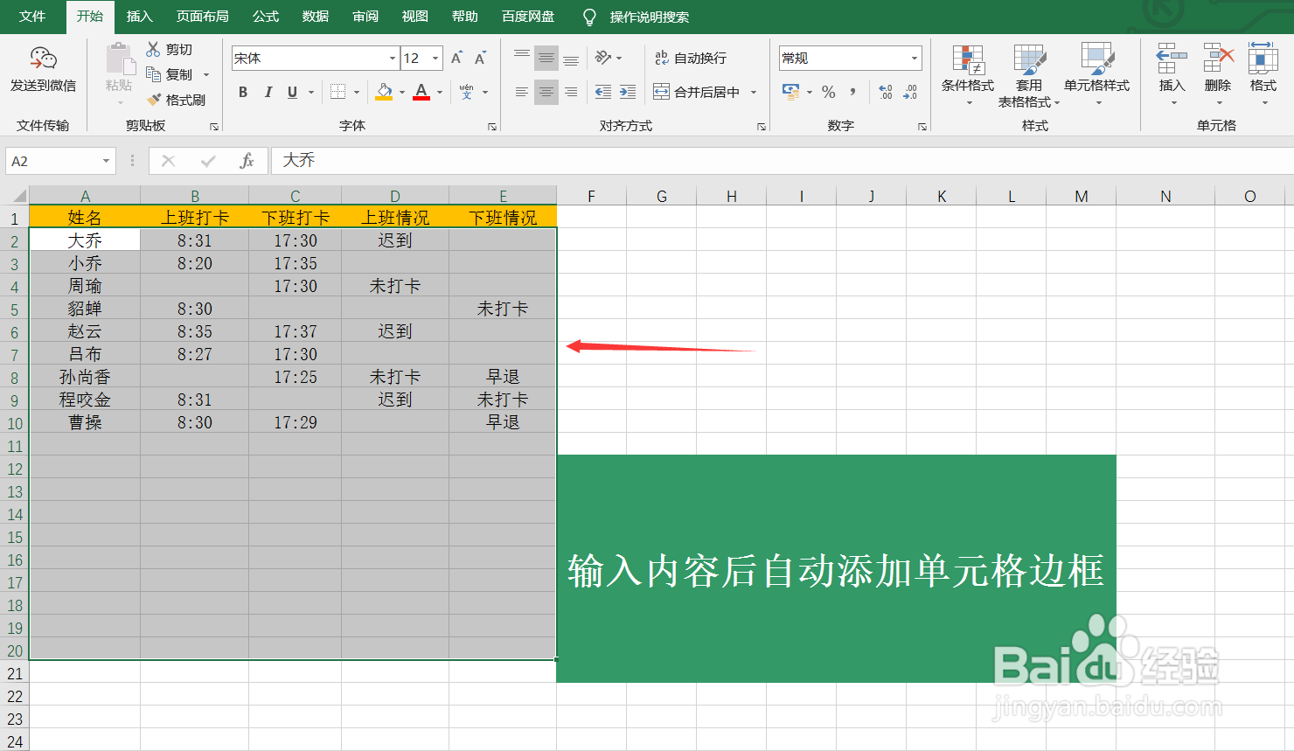Image resolution: width=1294 pixels, height=751 pixels.
Task: Apply percent style to selection
Action: click(x=828, y=91)
